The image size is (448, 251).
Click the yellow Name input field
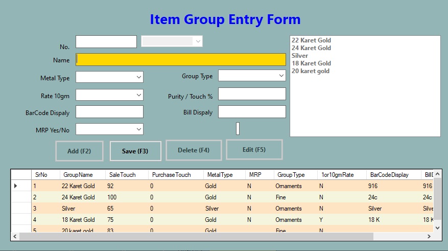[181, 59]
